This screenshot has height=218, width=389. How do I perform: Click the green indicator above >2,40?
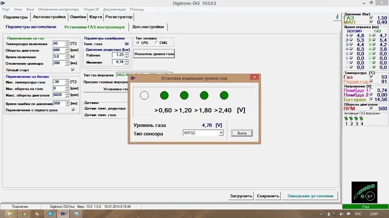pyautogui.click(x=224, y=95)
